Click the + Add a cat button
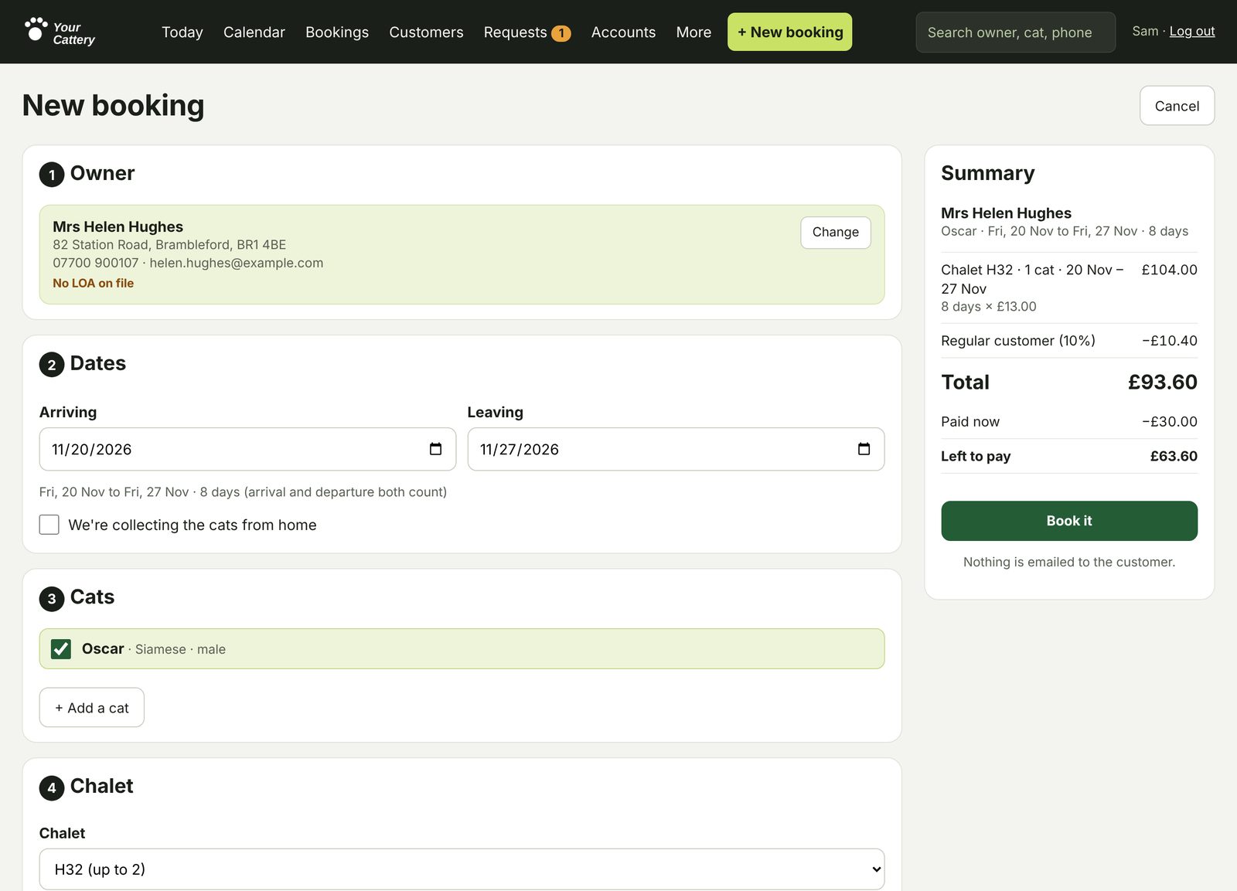Viewport: 1237px width, 891px height. tap(92, 708)
